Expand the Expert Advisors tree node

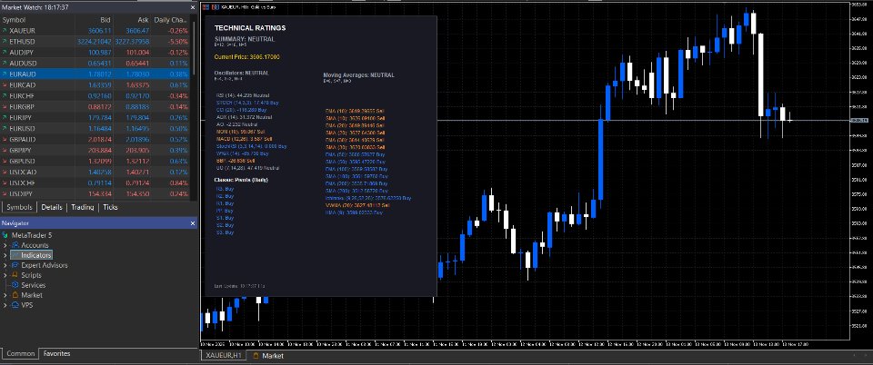coord(5,265)
